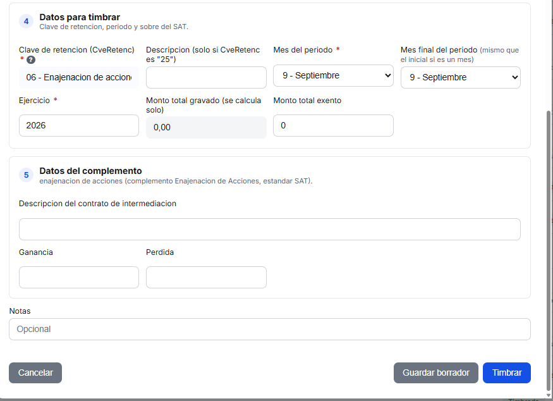Image resolution: width=553 pixels, height=401 pixels.
Task: Click the Clave de retencion field showing 06 - Enajenacion
Action: click(79, 77)
